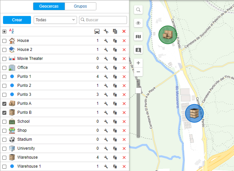234x171 pixels.
Task: Open the Todas filter dropdown
Action: pyautogui.click(x=55, y=20)
